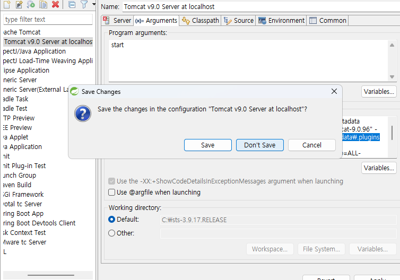Click into the Program arguments text area
Screen dimensions: 400x280
click(248, 60)
